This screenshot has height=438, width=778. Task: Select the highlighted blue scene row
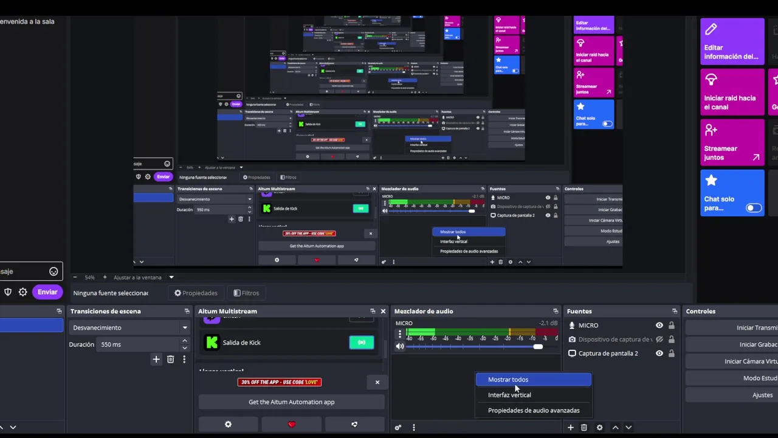point(32,326)
